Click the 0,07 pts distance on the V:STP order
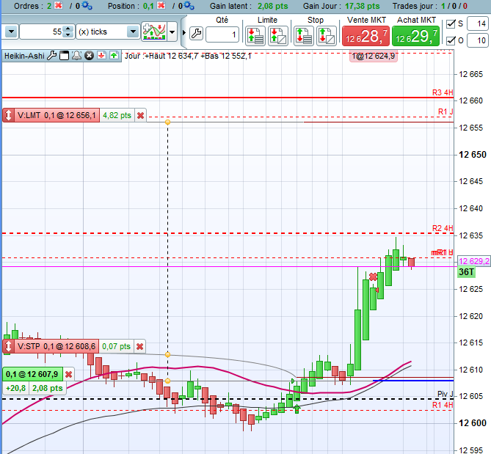 (116, 346)
